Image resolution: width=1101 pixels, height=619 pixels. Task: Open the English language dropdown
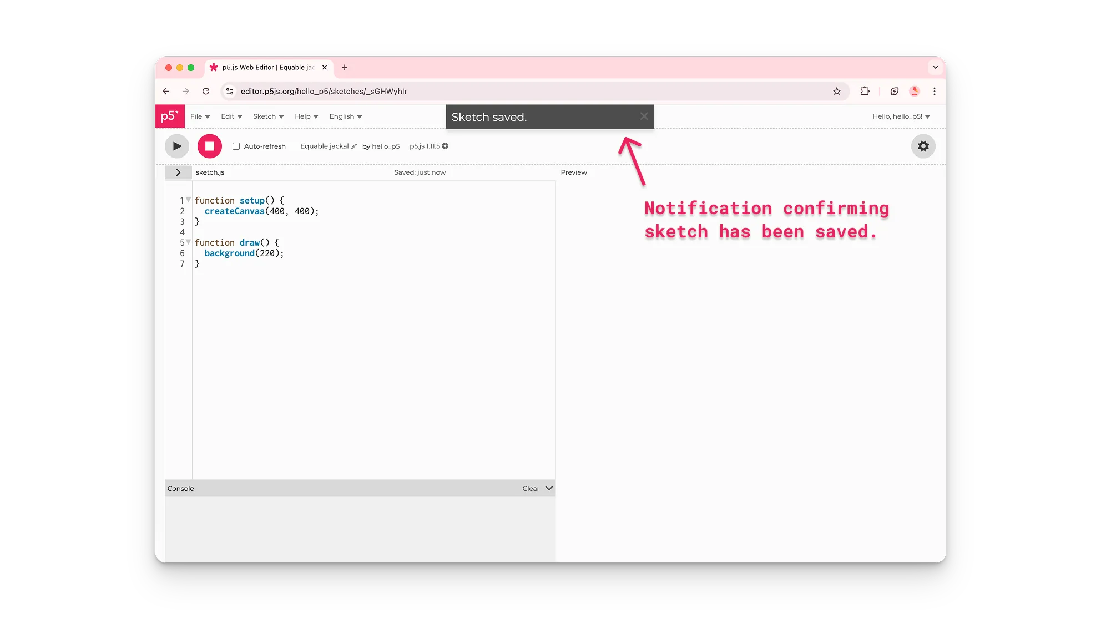[x=345, y=116]
